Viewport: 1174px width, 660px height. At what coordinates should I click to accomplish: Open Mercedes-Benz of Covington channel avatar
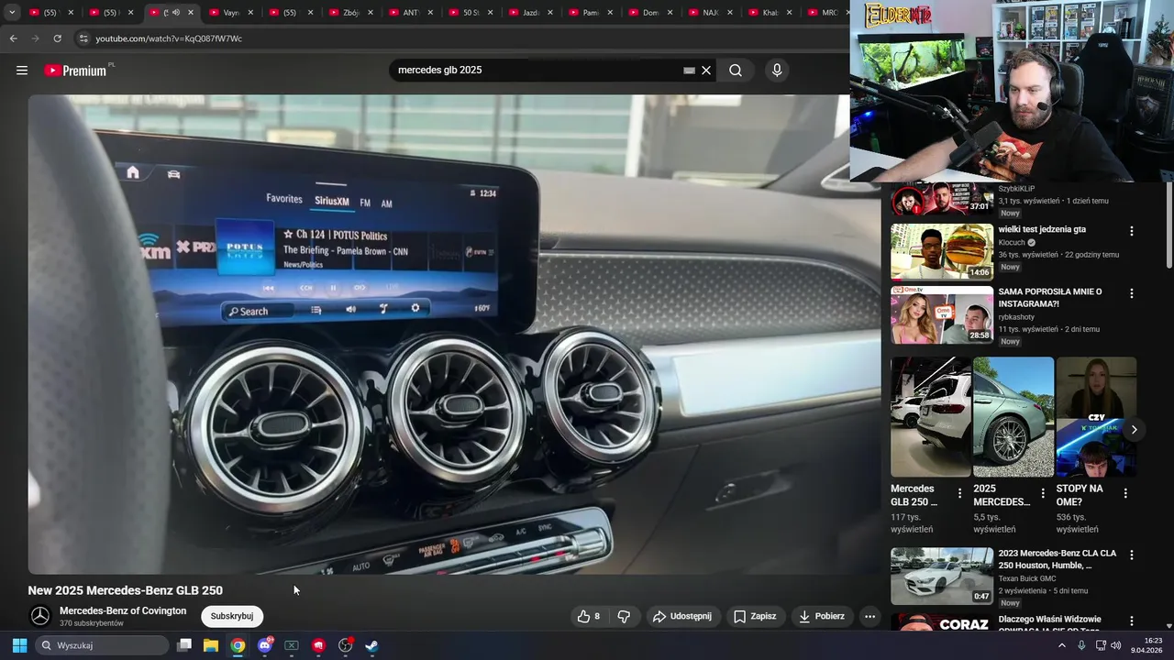40,616
